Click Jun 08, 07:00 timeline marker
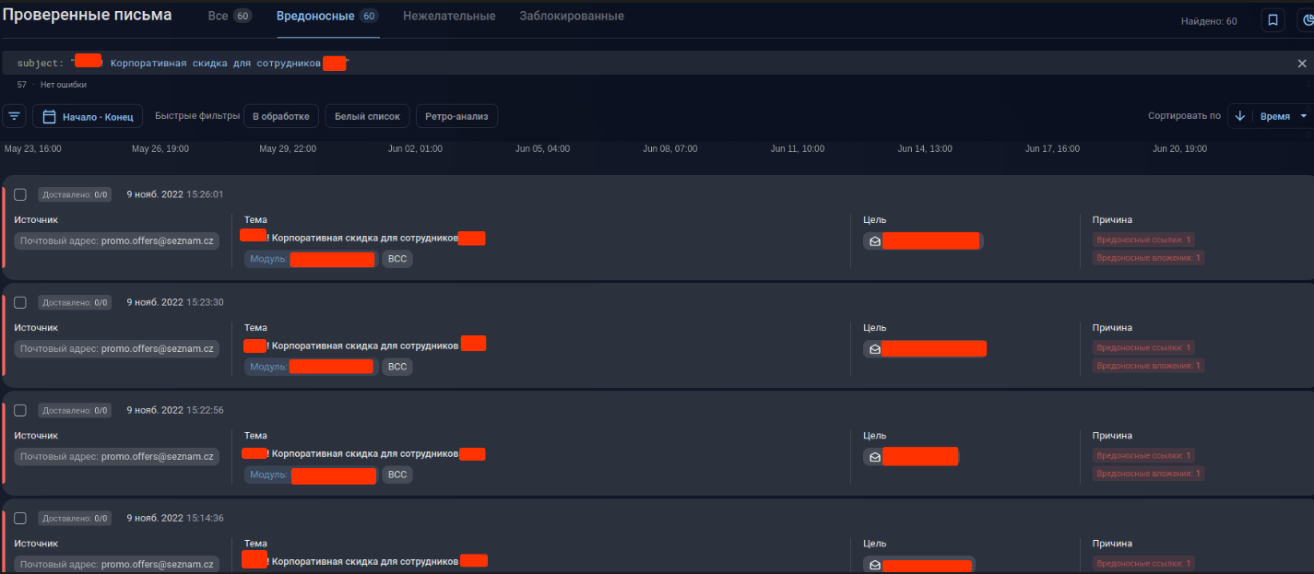 pyautogui.click(x=669, y=148)
